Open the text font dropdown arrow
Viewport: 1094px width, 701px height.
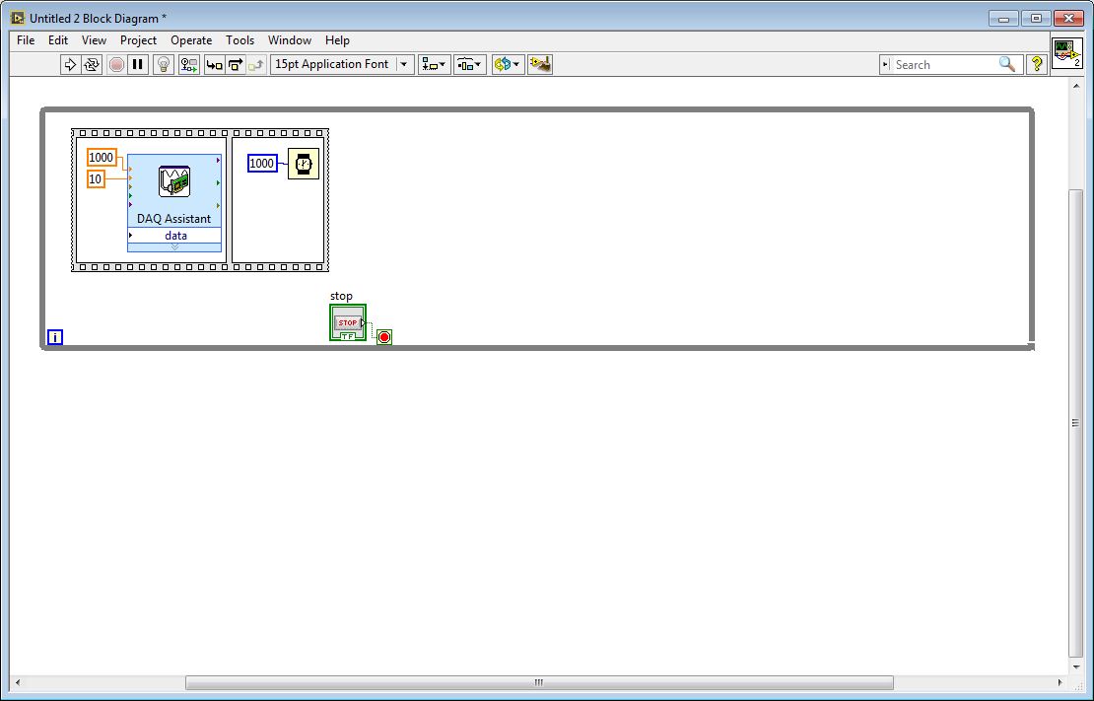(x=404, y=64)
